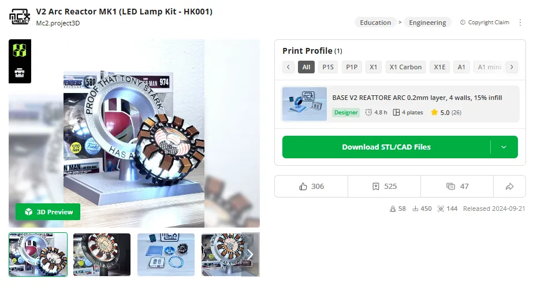This screenshot has width=537, height=290.
Task: Open the Education category breadcrumb
Action: (375, 23)
